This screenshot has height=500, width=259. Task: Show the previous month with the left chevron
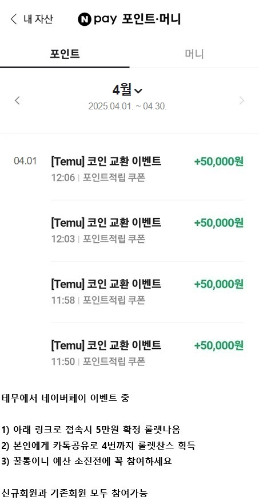(17, 101)
